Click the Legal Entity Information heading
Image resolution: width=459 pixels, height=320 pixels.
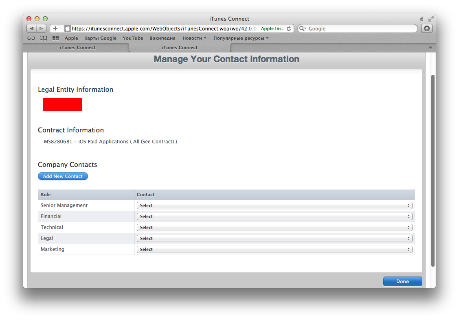(x=75, y=89)
